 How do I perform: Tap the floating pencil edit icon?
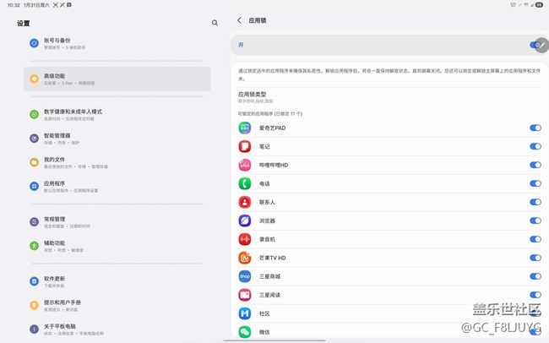tap(541, 46)
